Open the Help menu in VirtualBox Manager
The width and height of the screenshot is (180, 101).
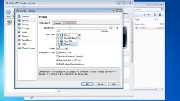[x=24, y=6]
